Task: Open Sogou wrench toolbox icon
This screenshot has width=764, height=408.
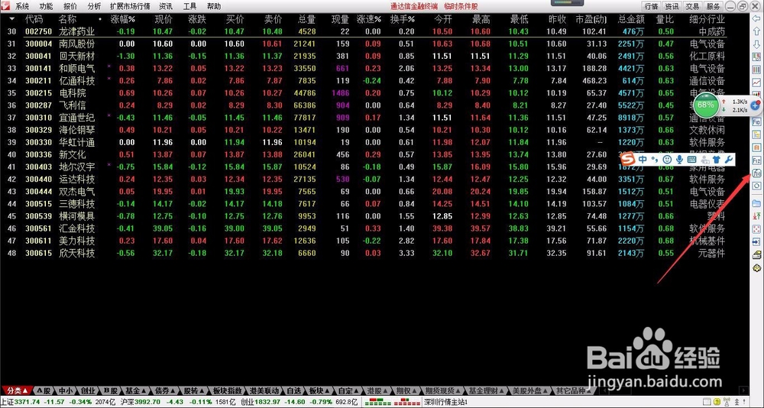Action: point(728,160)
